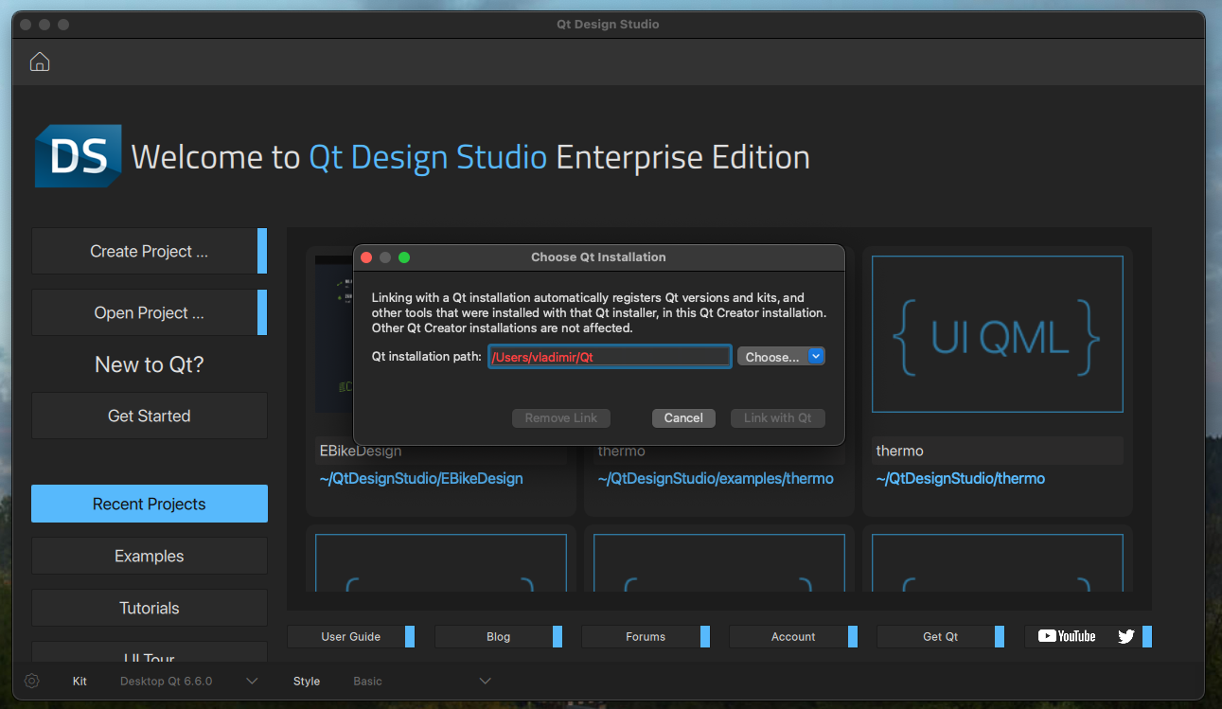The width and height of the screenshot is (1222, 709).
Task: Open the thermo UI QML project thumbnail
Action: tap(998, 334)
